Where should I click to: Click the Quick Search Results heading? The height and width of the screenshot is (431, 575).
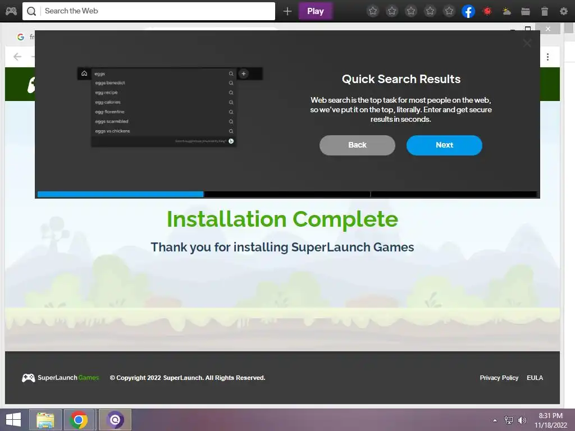tap(401, 79)
